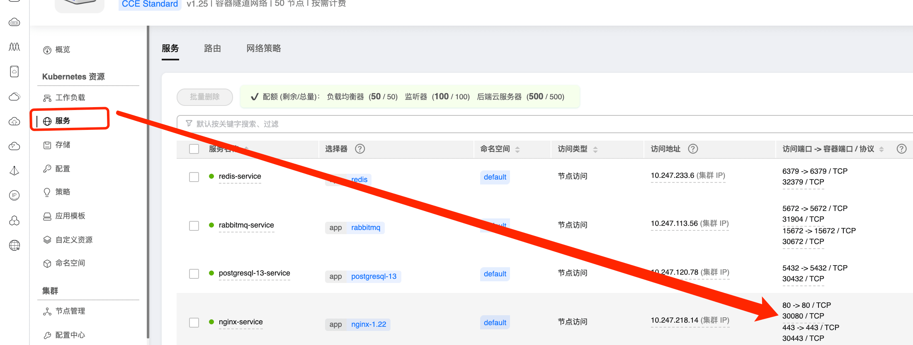Click the filter funnel icon in the search bar

[x=189, y=124]
